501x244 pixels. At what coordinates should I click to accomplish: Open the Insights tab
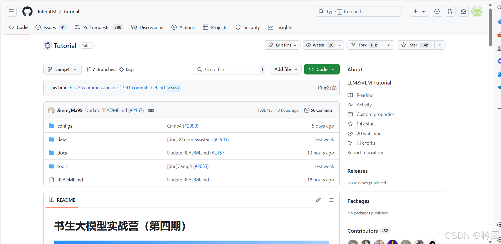280,27
